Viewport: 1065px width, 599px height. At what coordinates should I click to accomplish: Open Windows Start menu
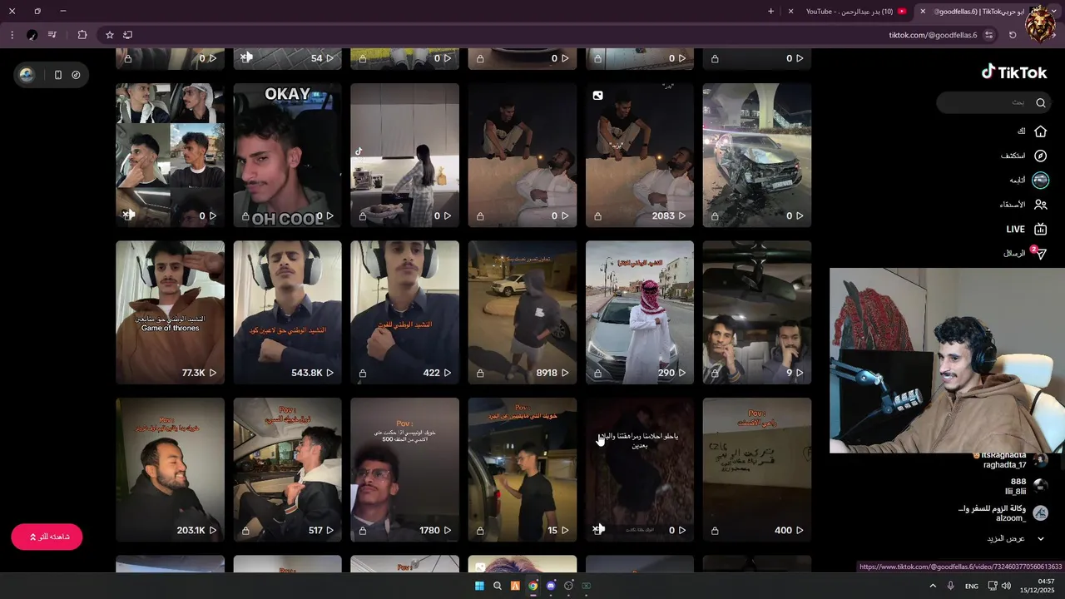click(479, 586)
